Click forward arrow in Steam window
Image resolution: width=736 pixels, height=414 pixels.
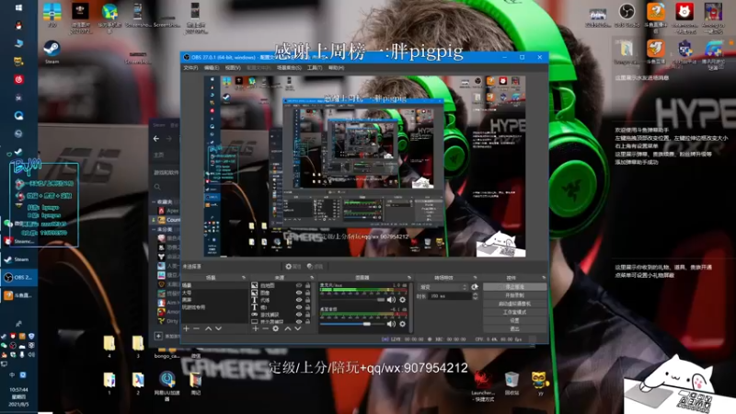pyautogui.click(x=168, y=139)
